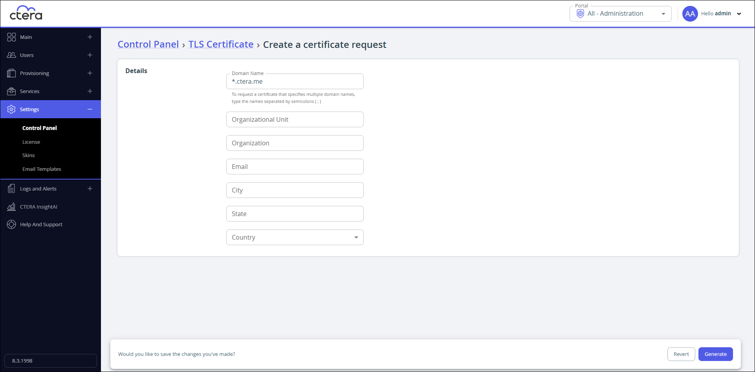
Task: Click the Help And Support lifebuoy icon
Action: [x=11, y=224]
